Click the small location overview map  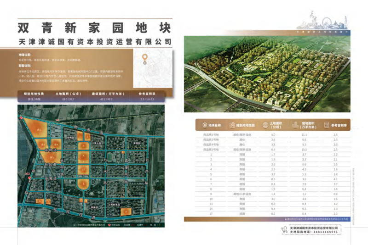tap(153, 68)
